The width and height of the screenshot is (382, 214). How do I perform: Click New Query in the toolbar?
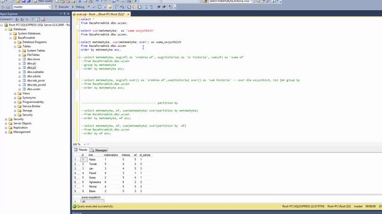pos(44,1)
